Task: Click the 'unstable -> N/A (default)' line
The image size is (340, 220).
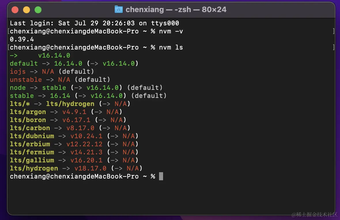Action: tap(60, 79)
